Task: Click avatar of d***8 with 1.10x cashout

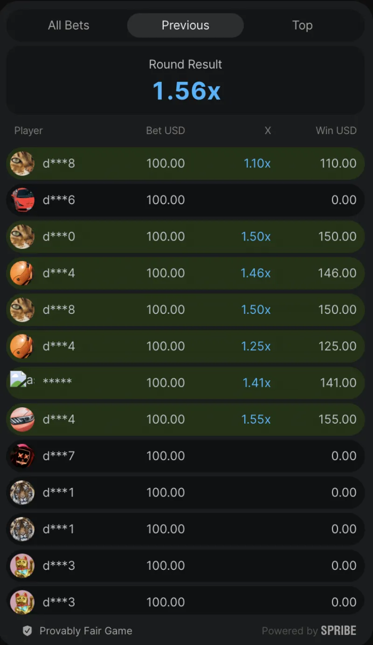Action: tap(22, 163)
